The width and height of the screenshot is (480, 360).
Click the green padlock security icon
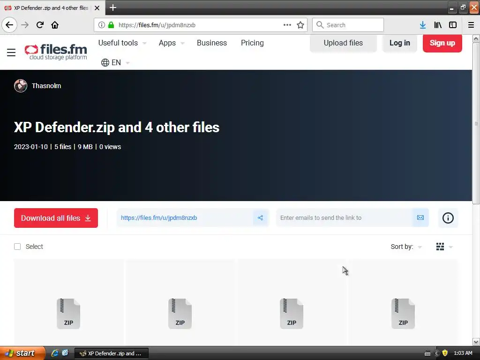pyautogui.click(x=112, y=25)
